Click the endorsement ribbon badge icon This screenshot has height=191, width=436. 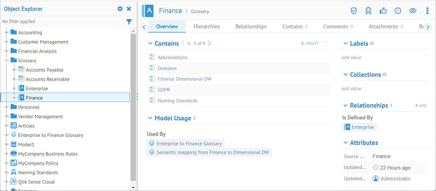[368, 11]
